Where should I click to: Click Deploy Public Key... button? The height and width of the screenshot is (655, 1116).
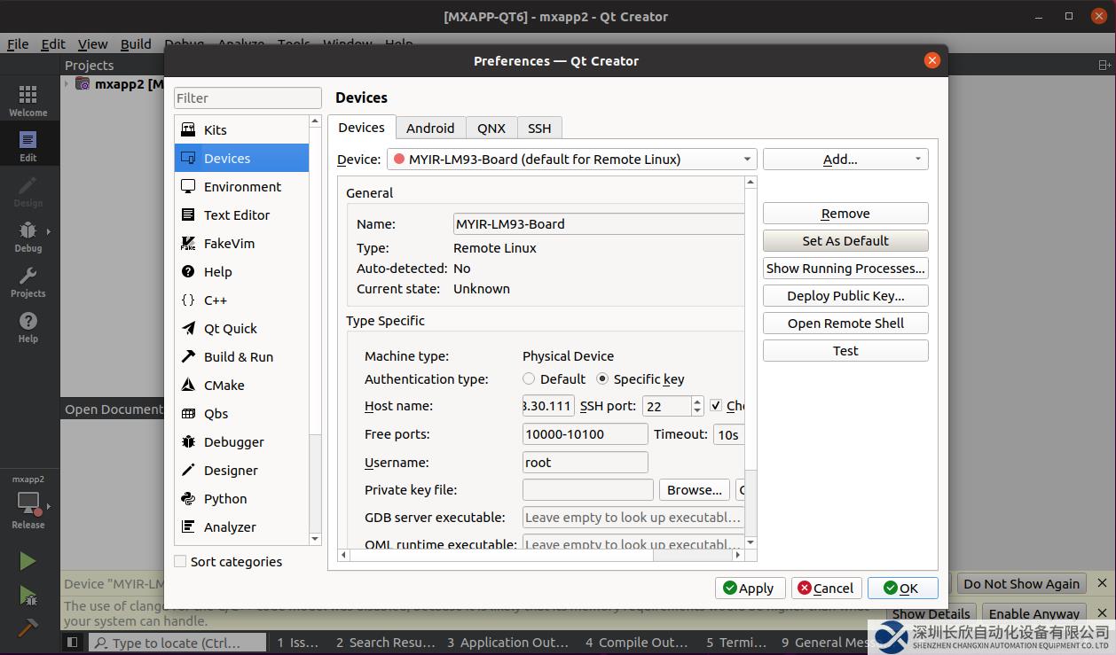click(845, 296)
